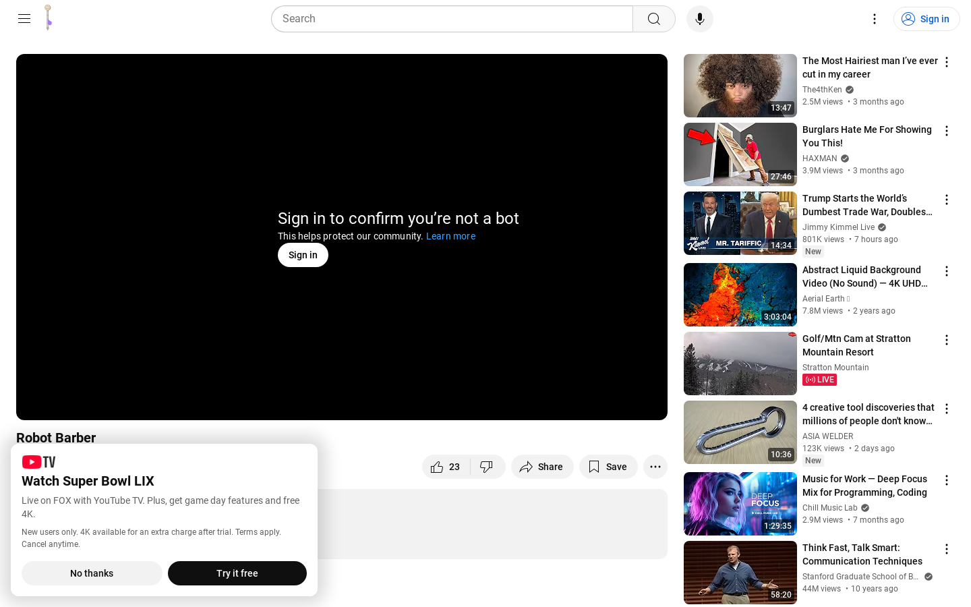The width and height of the screenshot is (971, 607).
Task: Open options for Burglars Hate Me video
Action: point(947,131)
